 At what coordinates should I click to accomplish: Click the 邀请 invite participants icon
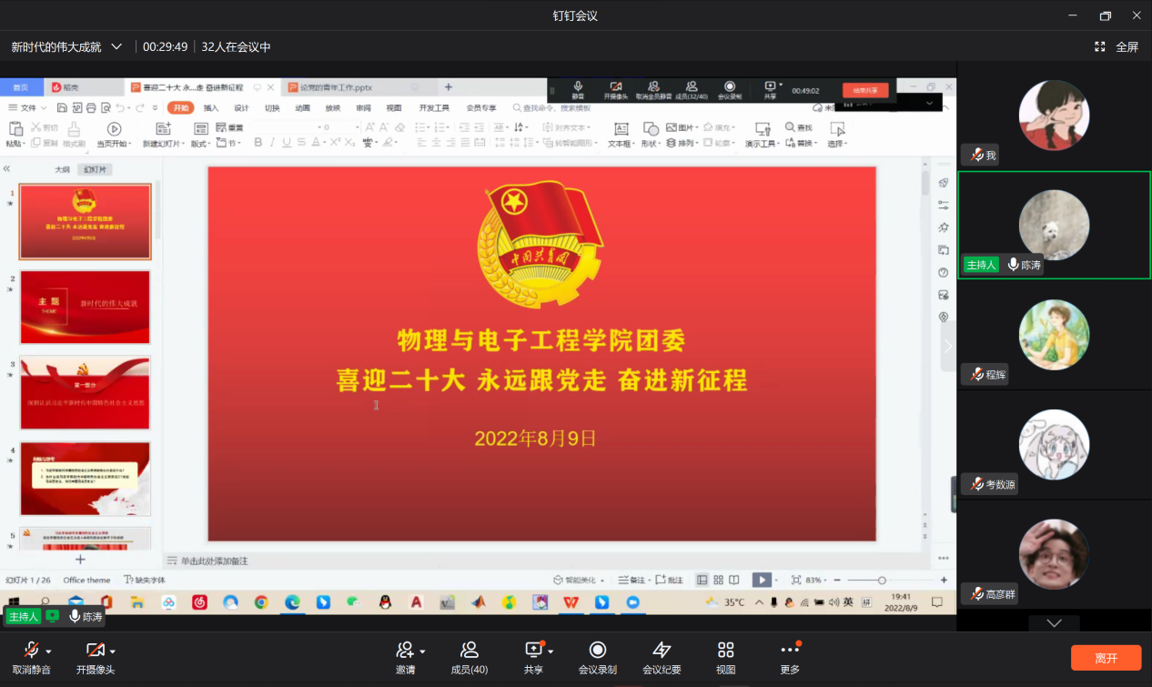click(x=405, y=650)
